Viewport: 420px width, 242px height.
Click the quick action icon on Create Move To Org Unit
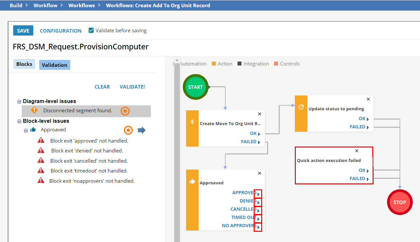click(192, 122)
